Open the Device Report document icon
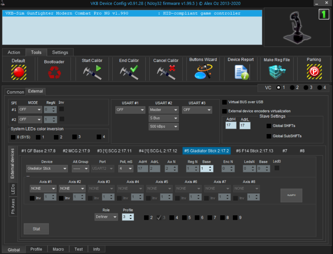Viewport: 333px width, 254px height. [241, 72]
